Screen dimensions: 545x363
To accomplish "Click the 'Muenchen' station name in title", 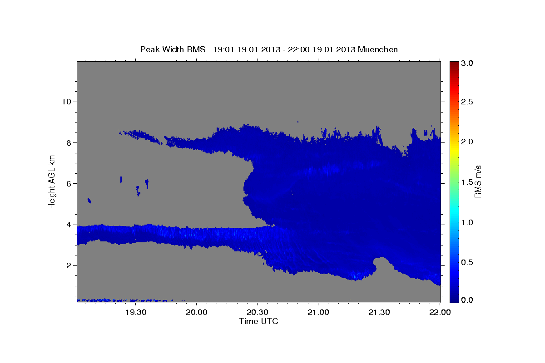I will point(378,49).
